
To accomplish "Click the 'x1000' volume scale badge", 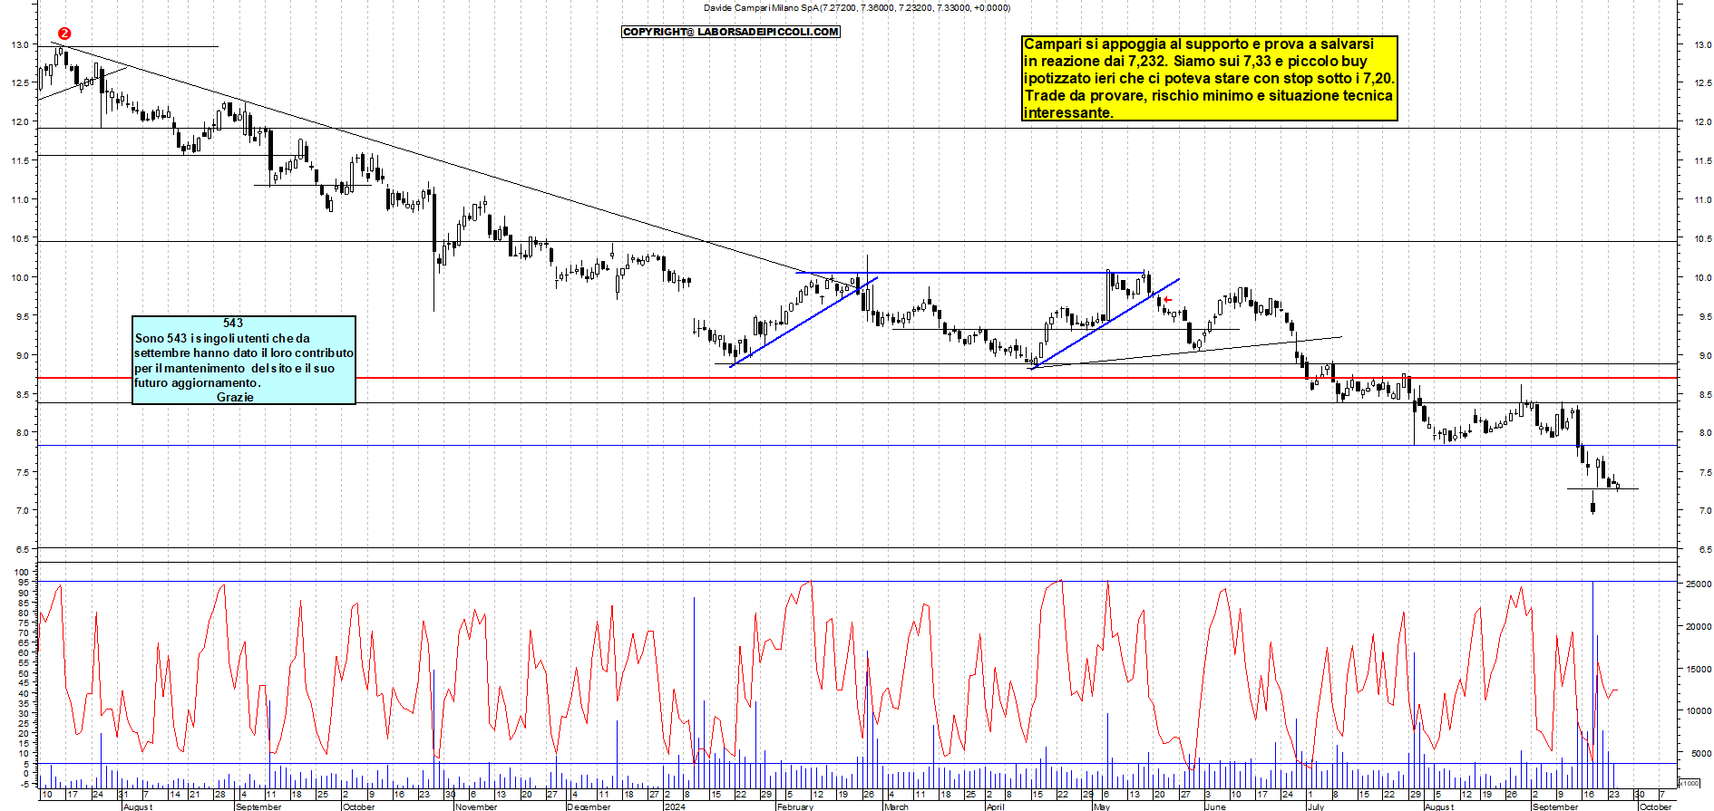I will click(1690, 783).
